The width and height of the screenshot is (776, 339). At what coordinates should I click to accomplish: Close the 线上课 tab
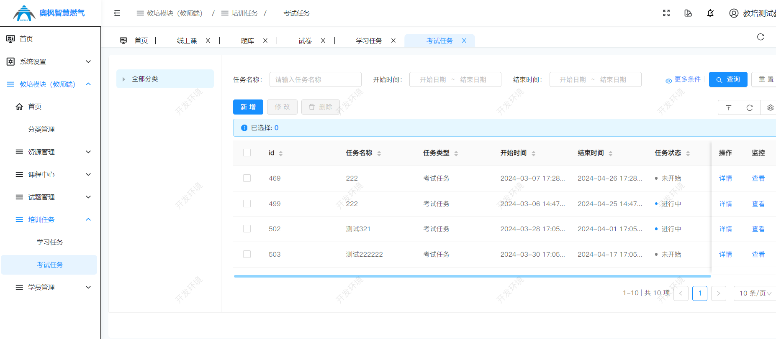208,41
